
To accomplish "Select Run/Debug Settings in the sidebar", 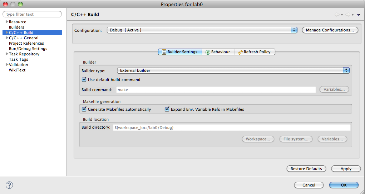I will (x=28, y=49).
